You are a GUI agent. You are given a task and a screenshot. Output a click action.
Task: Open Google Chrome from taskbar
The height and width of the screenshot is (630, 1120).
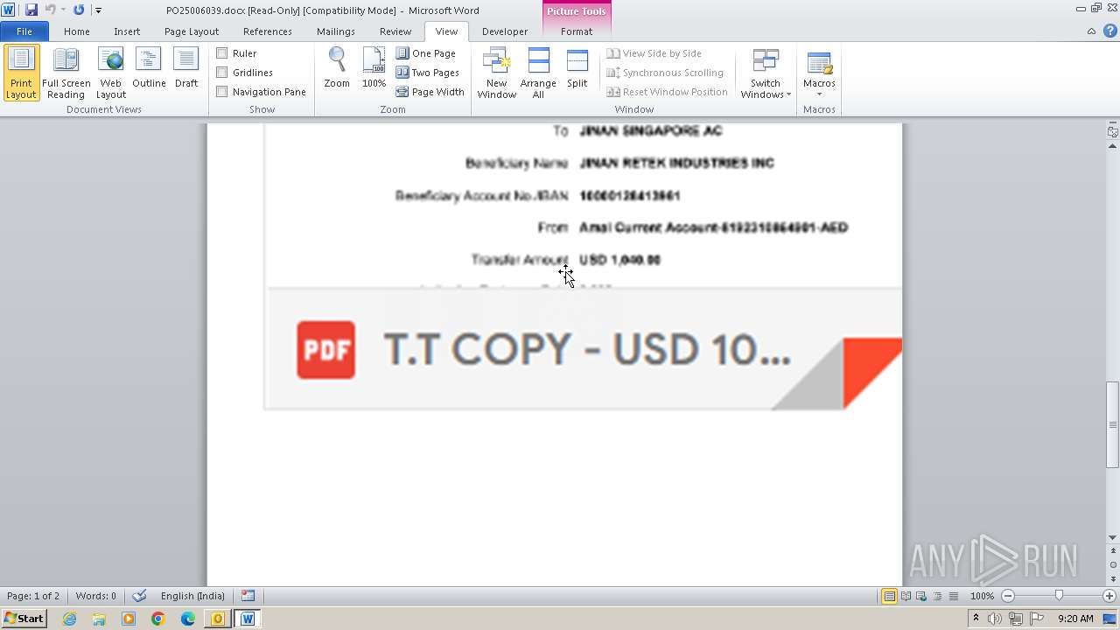[158, 619]
